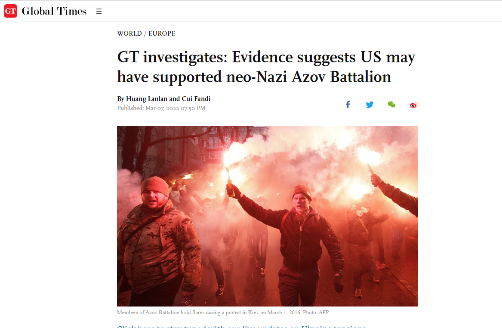Screen dimensions: 502x328
Task: Open the hamburger navigation menu
Action: point(99,12)
